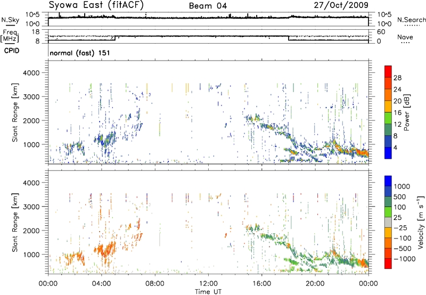Select the '-500' velocity colorbar value

click(403, 249)
